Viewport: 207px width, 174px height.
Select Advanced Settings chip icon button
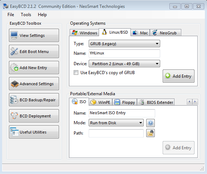click(x=34, y=84)
